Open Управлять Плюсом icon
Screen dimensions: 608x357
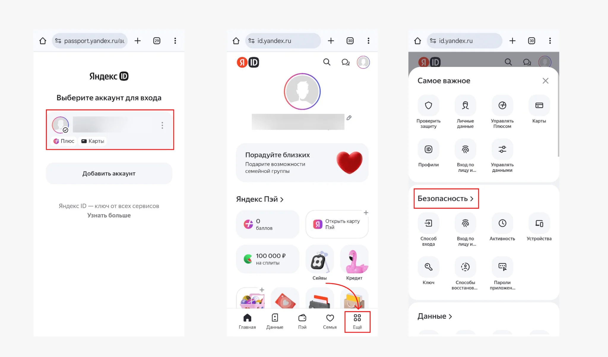(502, 106)
